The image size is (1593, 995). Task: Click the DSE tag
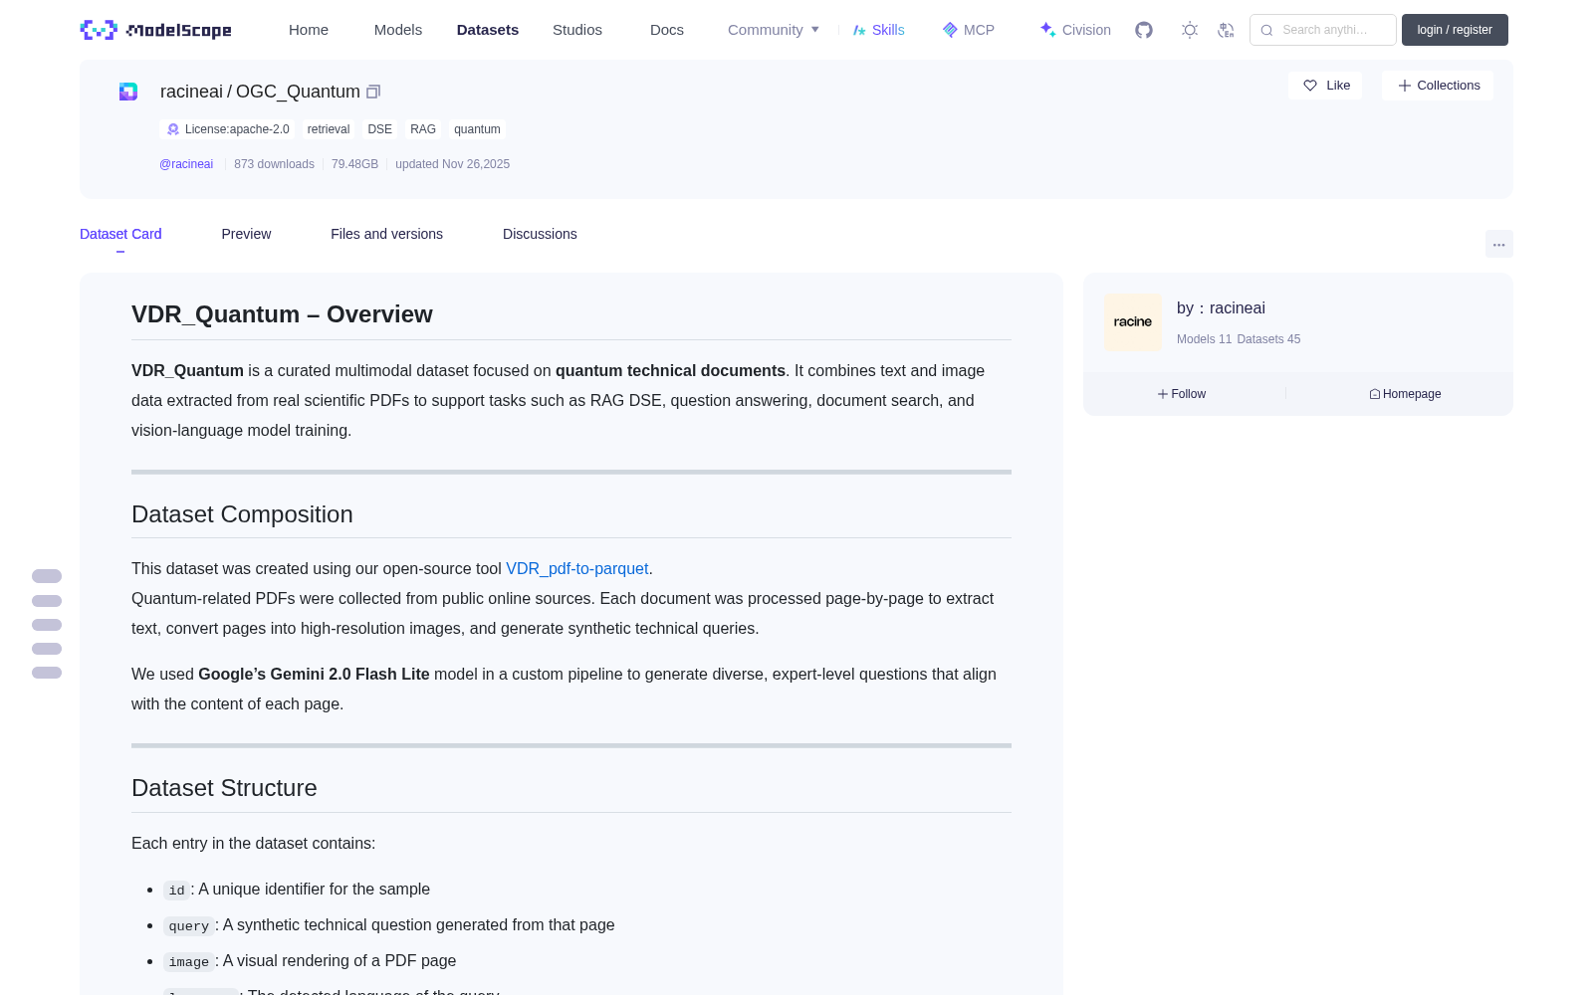tap(379, 129)
